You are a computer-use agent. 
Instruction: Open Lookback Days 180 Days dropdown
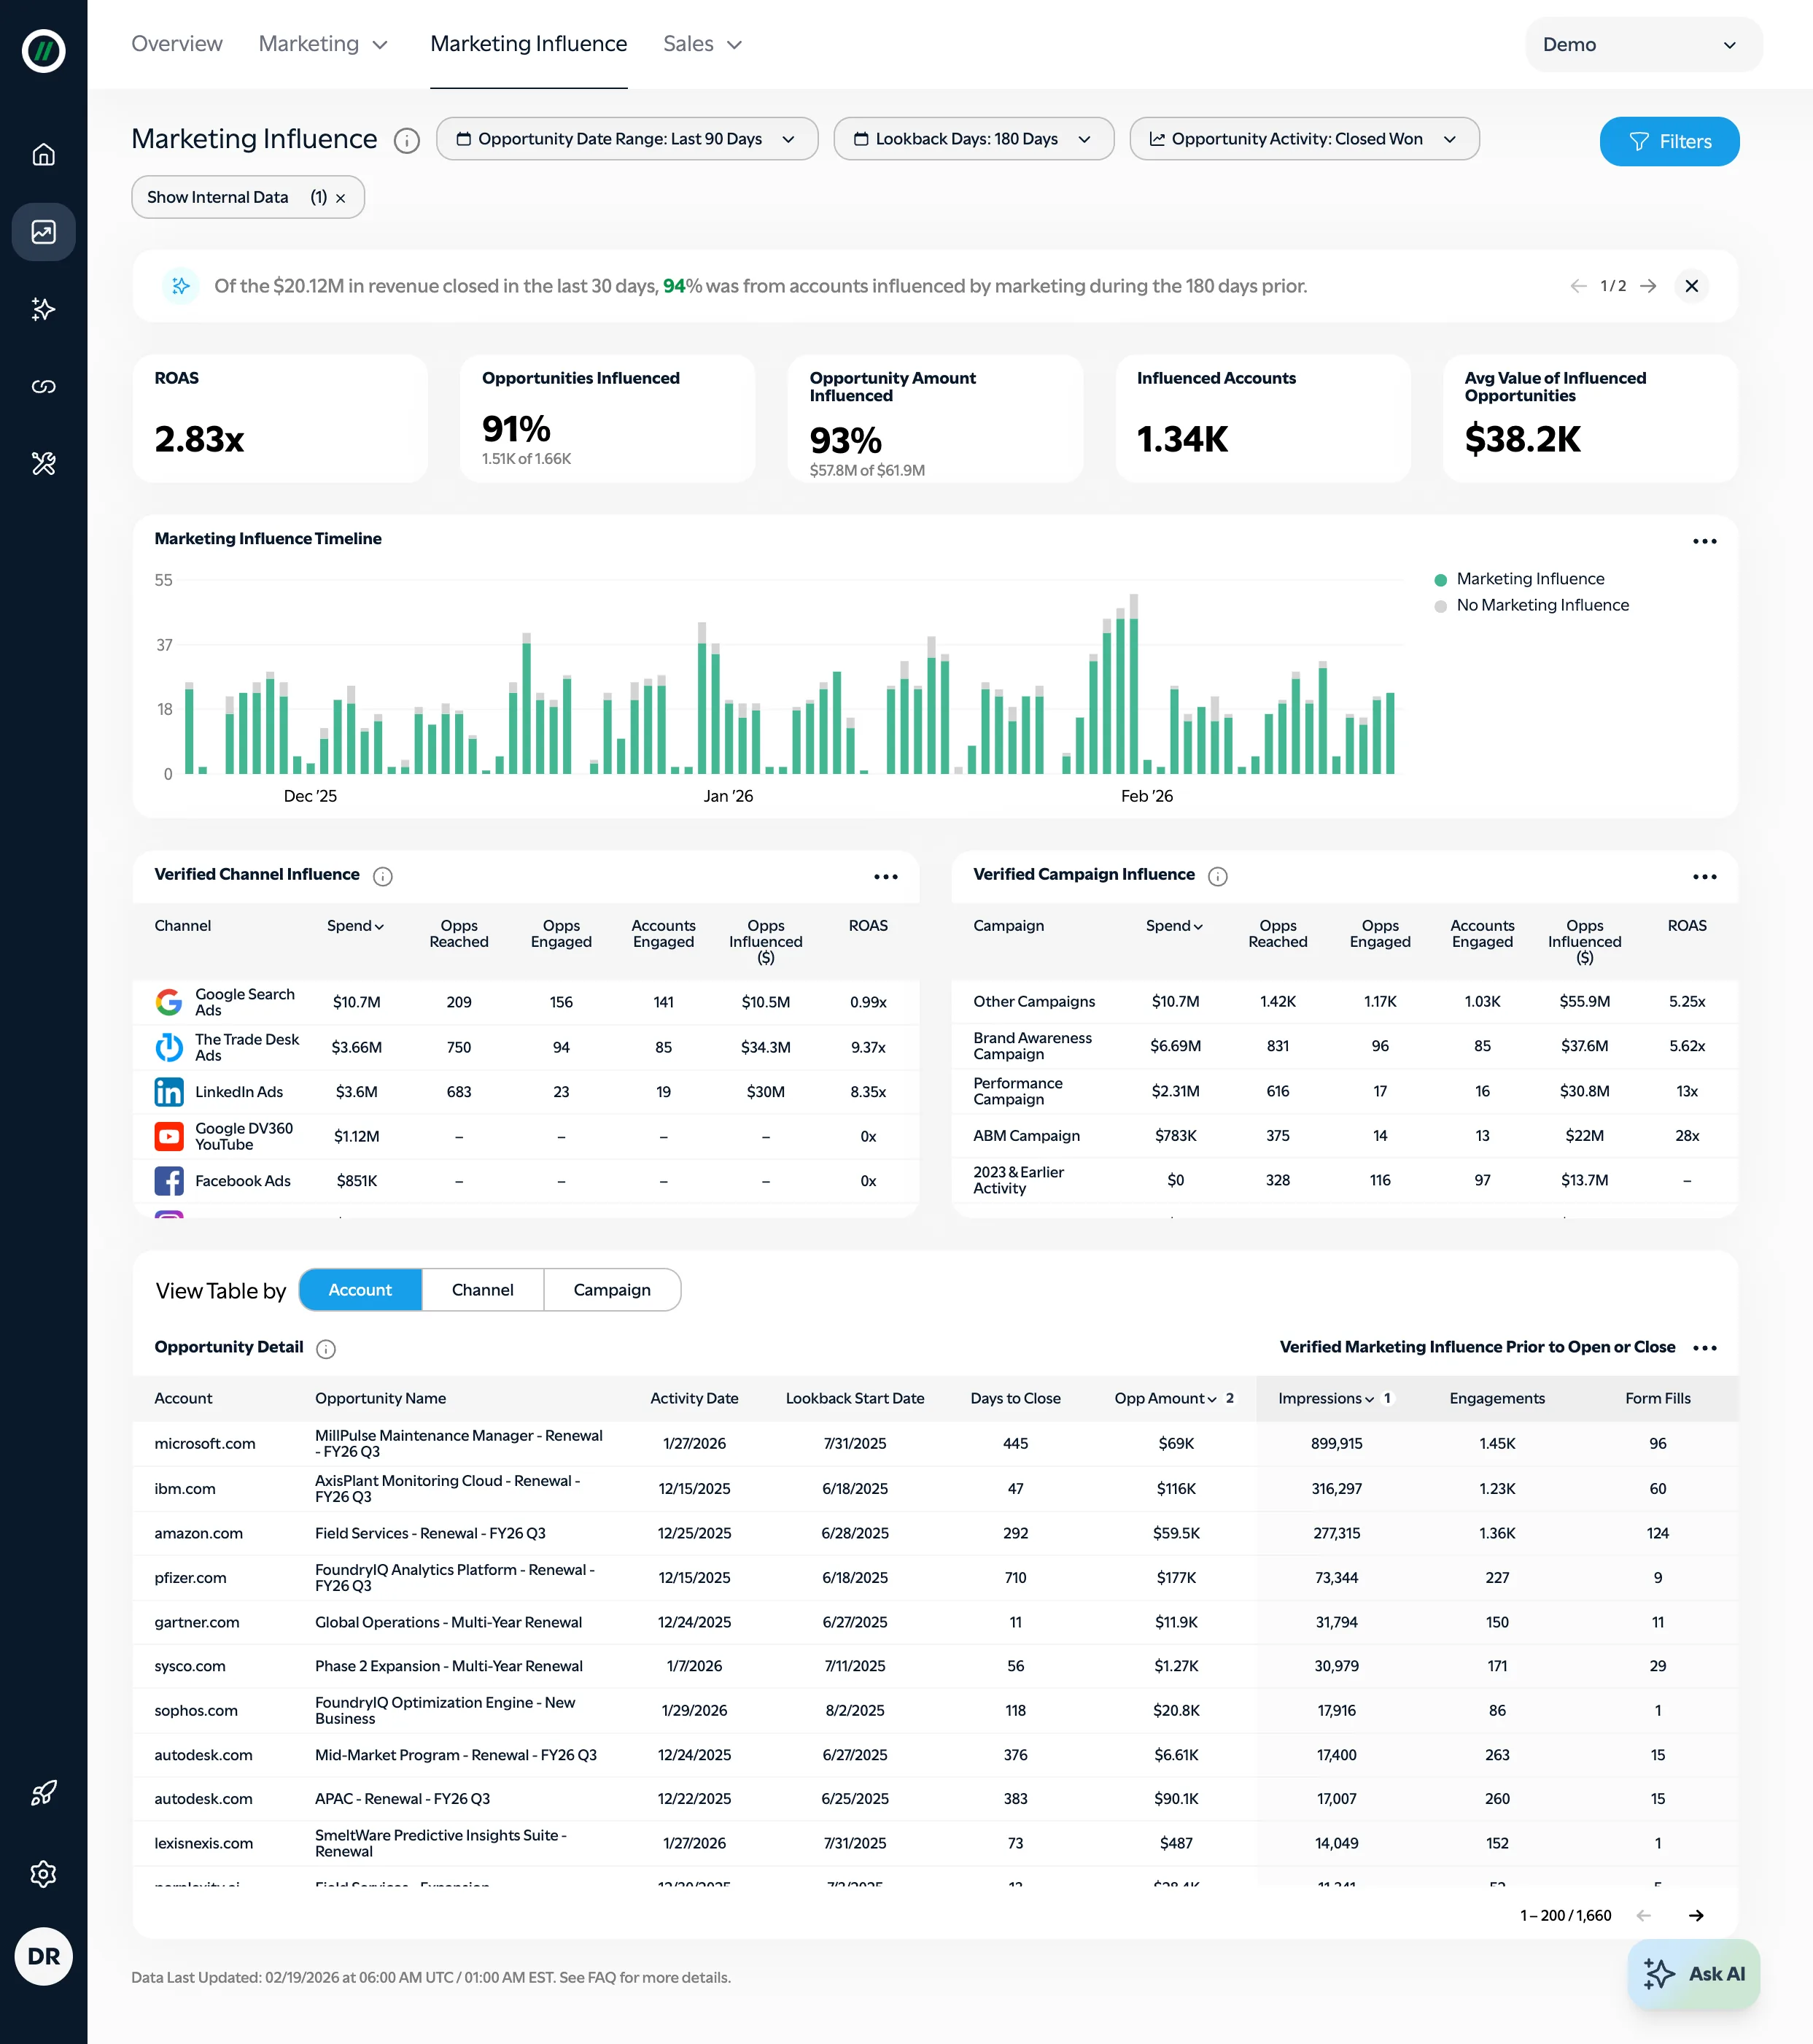pyautogui.click(x=973, y=139)
